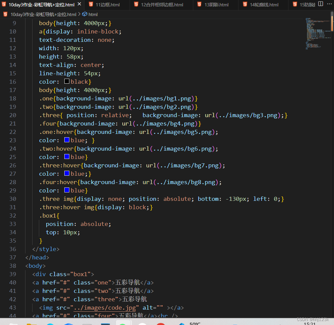Click the '.box1' selector on line 32
The image size is (334, 325).
48,216
